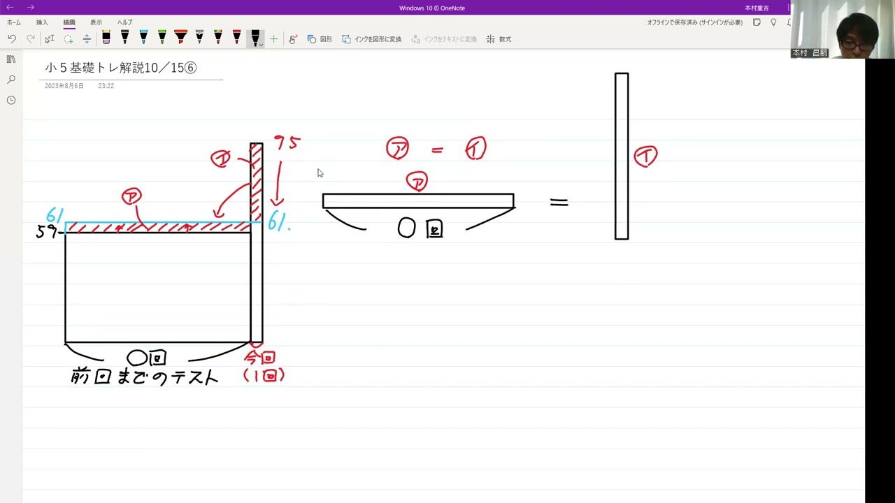Click インクを図形に変換 button

coord(371,39)
